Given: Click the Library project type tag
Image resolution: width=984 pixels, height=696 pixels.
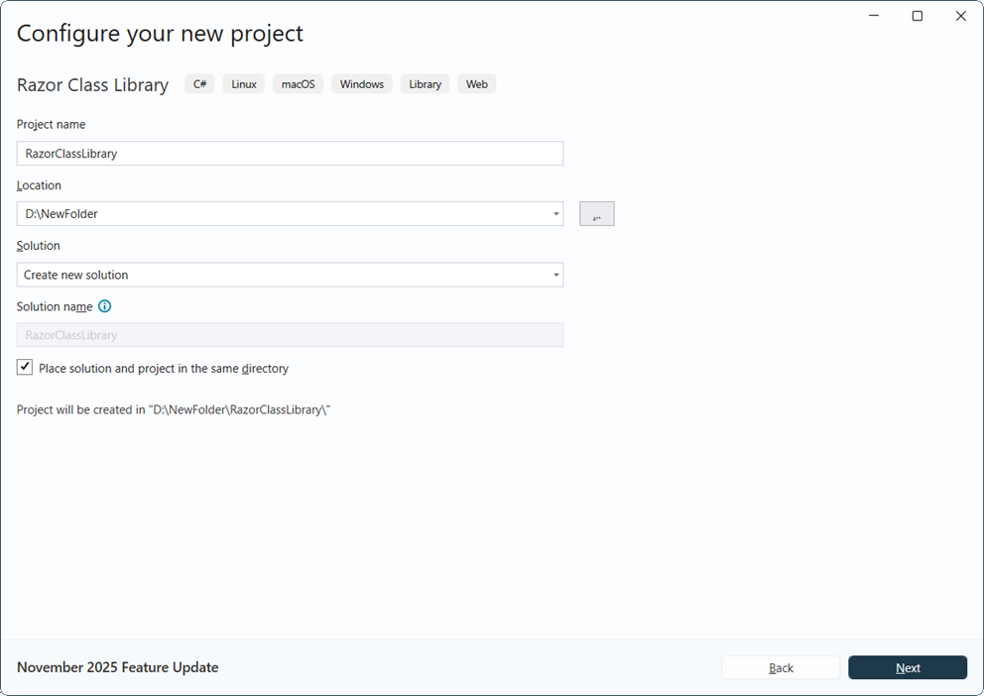Looking at the screenshot, I should (x=425, y=83).
